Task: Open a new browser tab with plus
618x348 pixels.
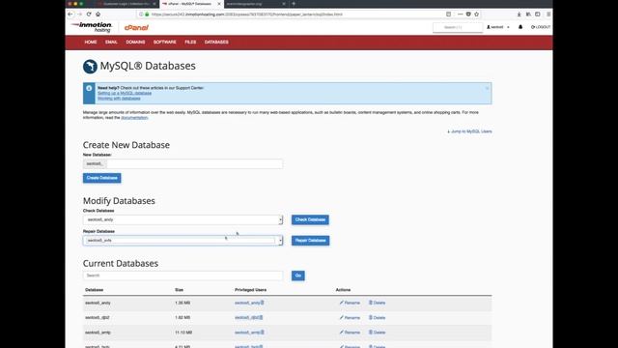Action: 294,4
